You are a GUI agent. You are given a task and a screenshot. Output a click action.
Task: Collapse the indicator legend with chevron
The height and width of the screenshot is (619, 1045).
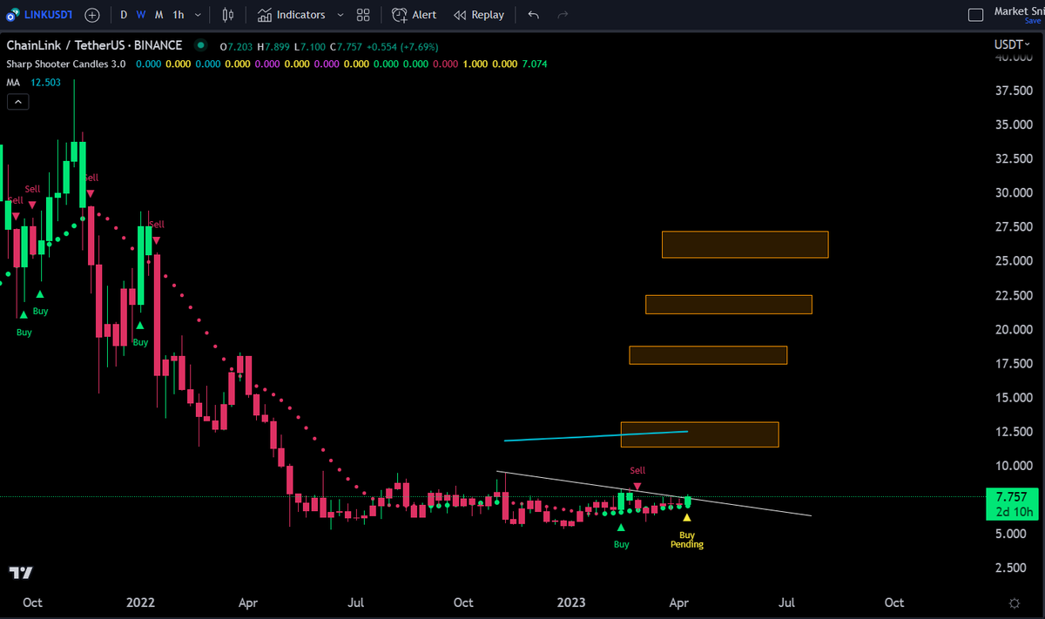point(17,102)
